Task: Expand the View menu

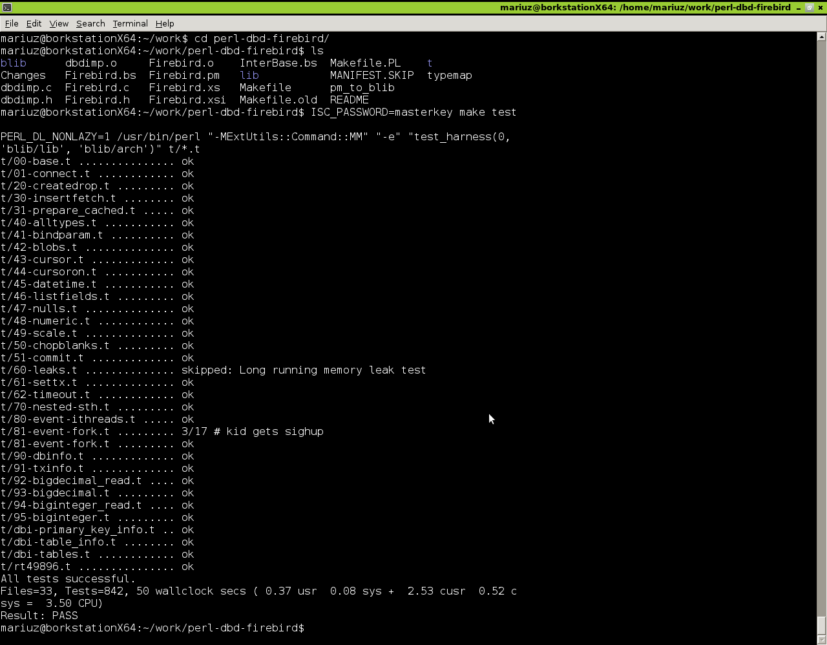Action: 59,23
